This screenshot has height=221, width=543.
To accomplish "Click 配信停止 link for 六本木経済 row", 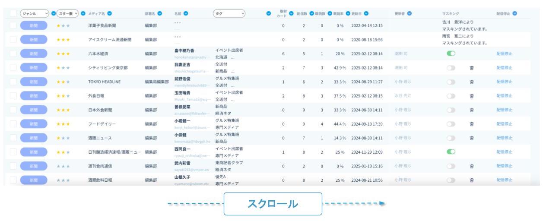I will [504, 54].
